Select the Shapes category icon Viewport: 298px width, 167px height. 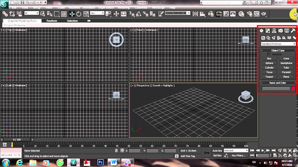click(x=268, y=38)
